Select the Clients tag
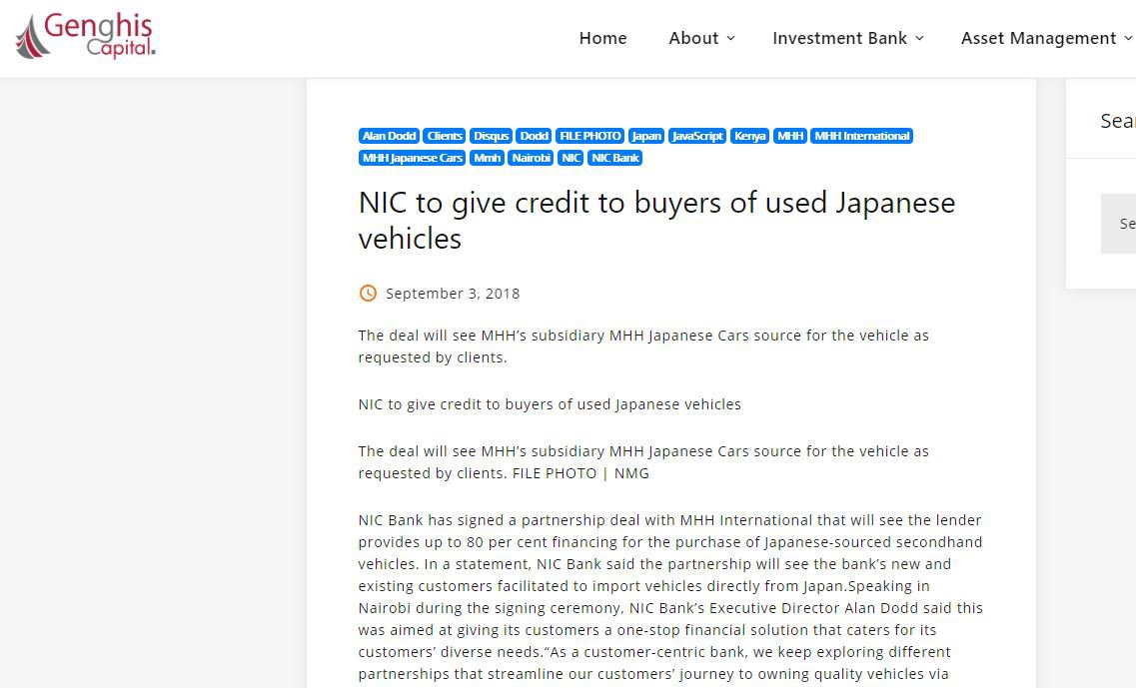Viewport: 1136px width, 688px height. click(x=445, y=136)
